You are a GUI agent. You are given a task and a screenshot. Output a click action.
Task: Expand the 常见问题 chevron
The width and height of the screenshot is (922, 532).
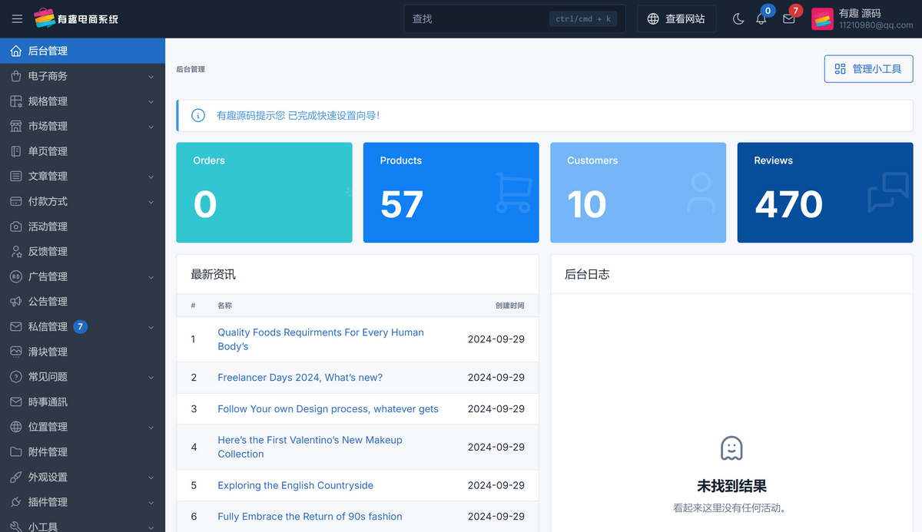pyautogui.click(x=151, y=377)
